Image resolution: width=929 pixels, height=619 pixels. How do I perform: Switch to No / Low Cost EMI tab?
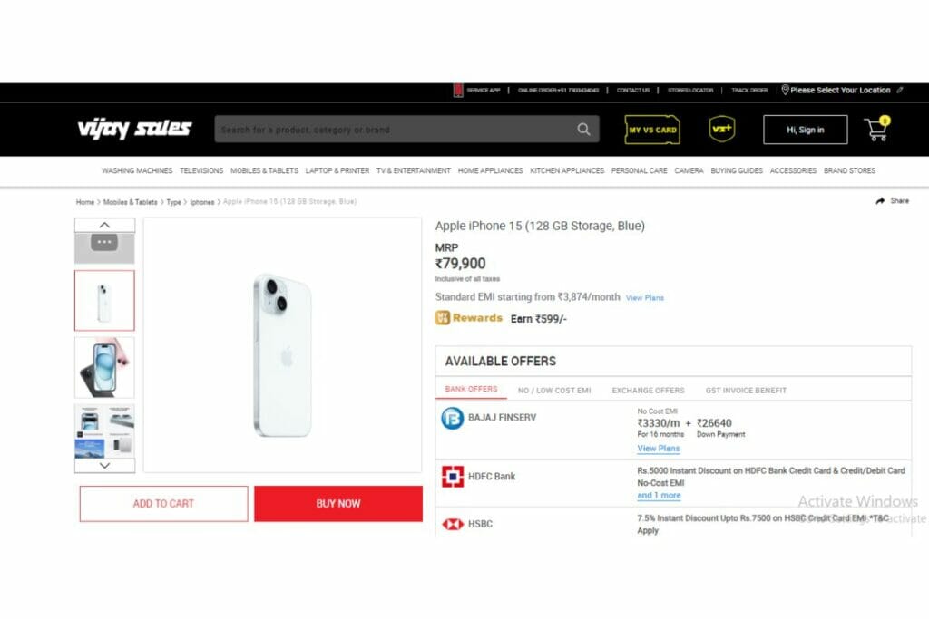coord(554,391)
